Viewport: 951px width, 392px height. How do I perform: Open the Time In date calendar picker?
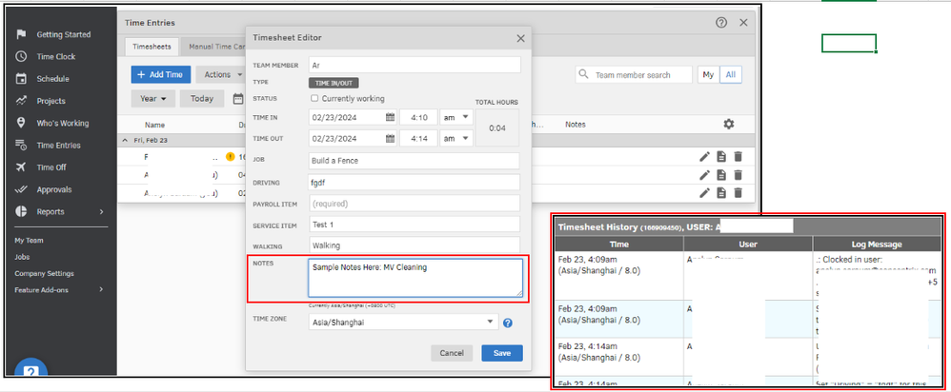coord(391,117)
